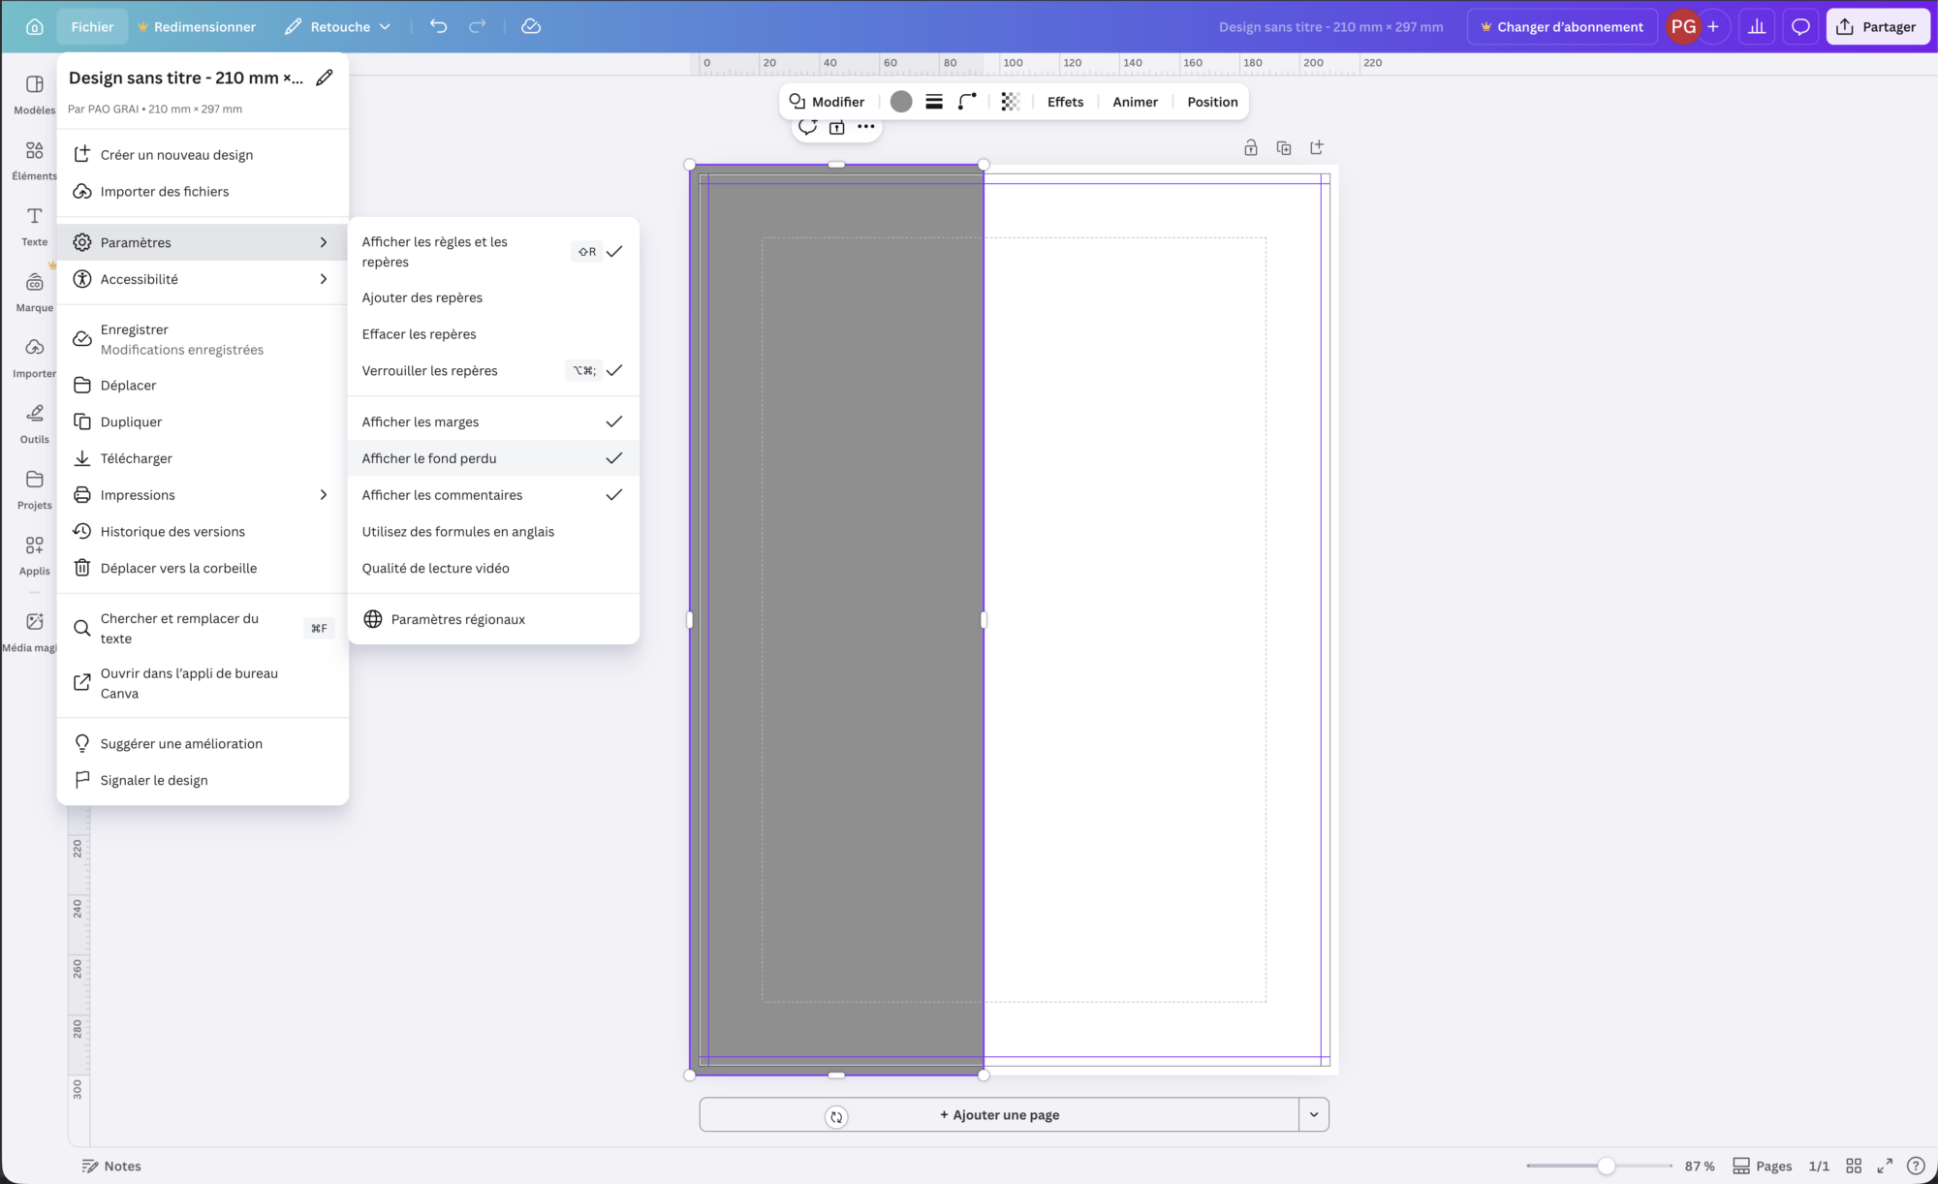Screen dimensions: 1938x1184
Task: Open the grid view icon
Action: click(x=1854, y=1166)
